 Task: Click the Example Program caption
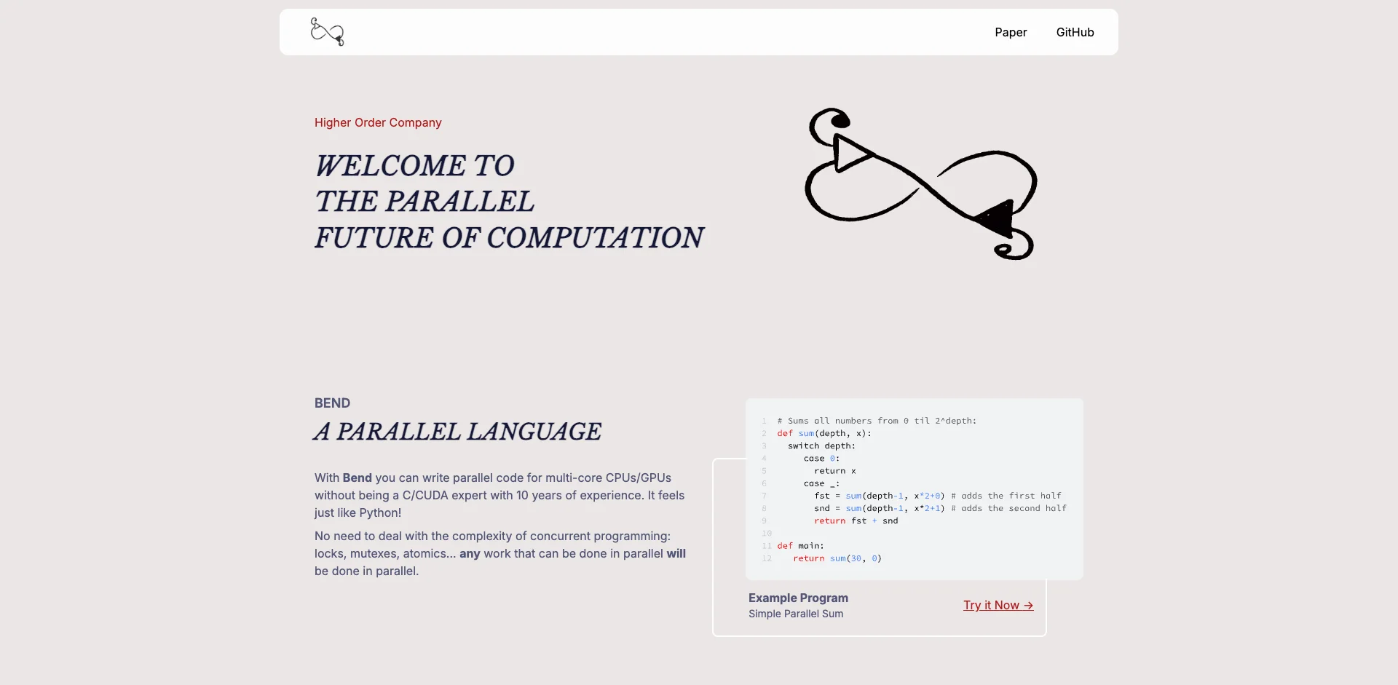pyautogui.click(x=798, y=598)
